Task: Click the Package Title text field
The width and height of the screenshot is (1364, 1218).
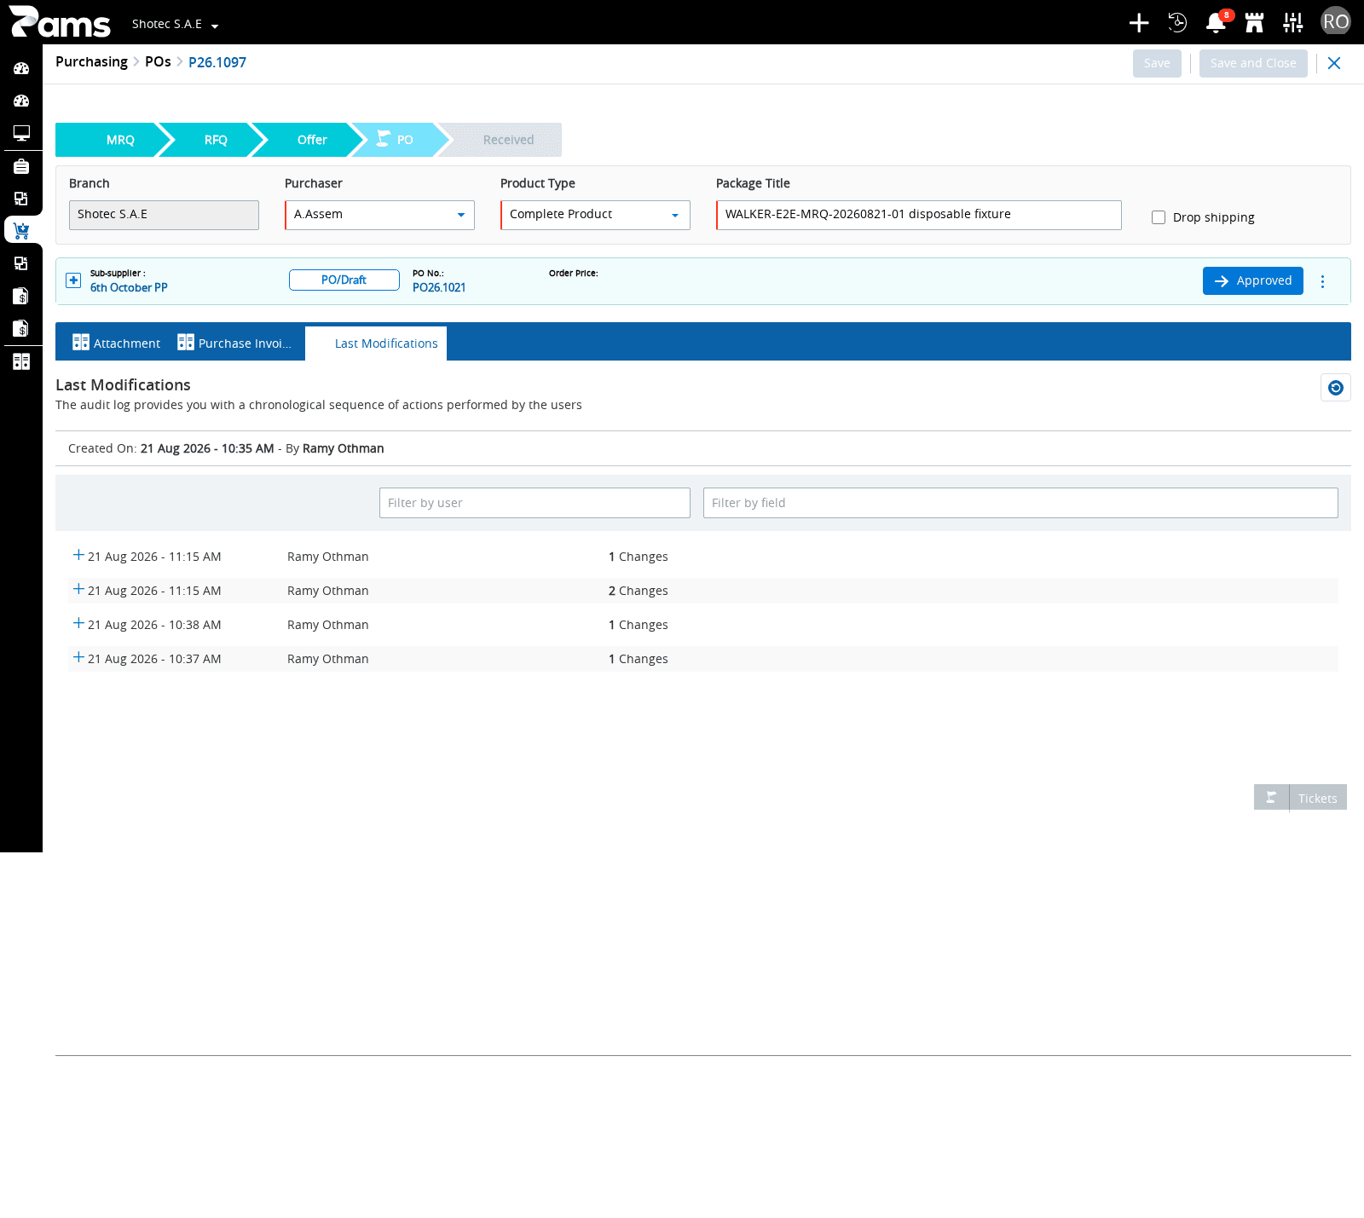Action: coord(918,215)
